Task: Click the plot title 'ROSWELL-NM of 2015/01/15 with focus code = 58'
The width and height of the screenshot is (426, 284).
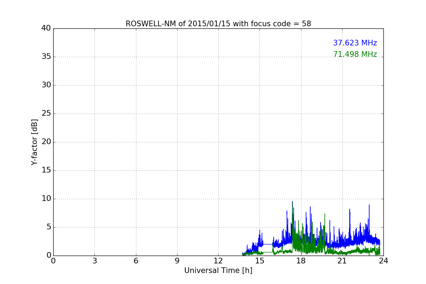Action: click(218, 24)
